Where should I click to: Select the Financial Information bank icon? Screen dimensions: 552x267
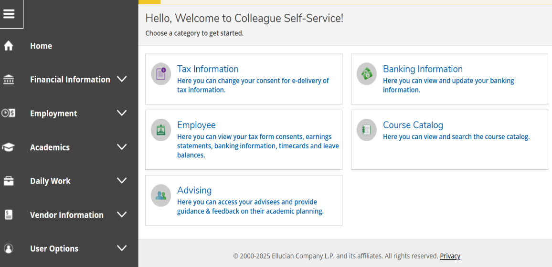(9, 80)
